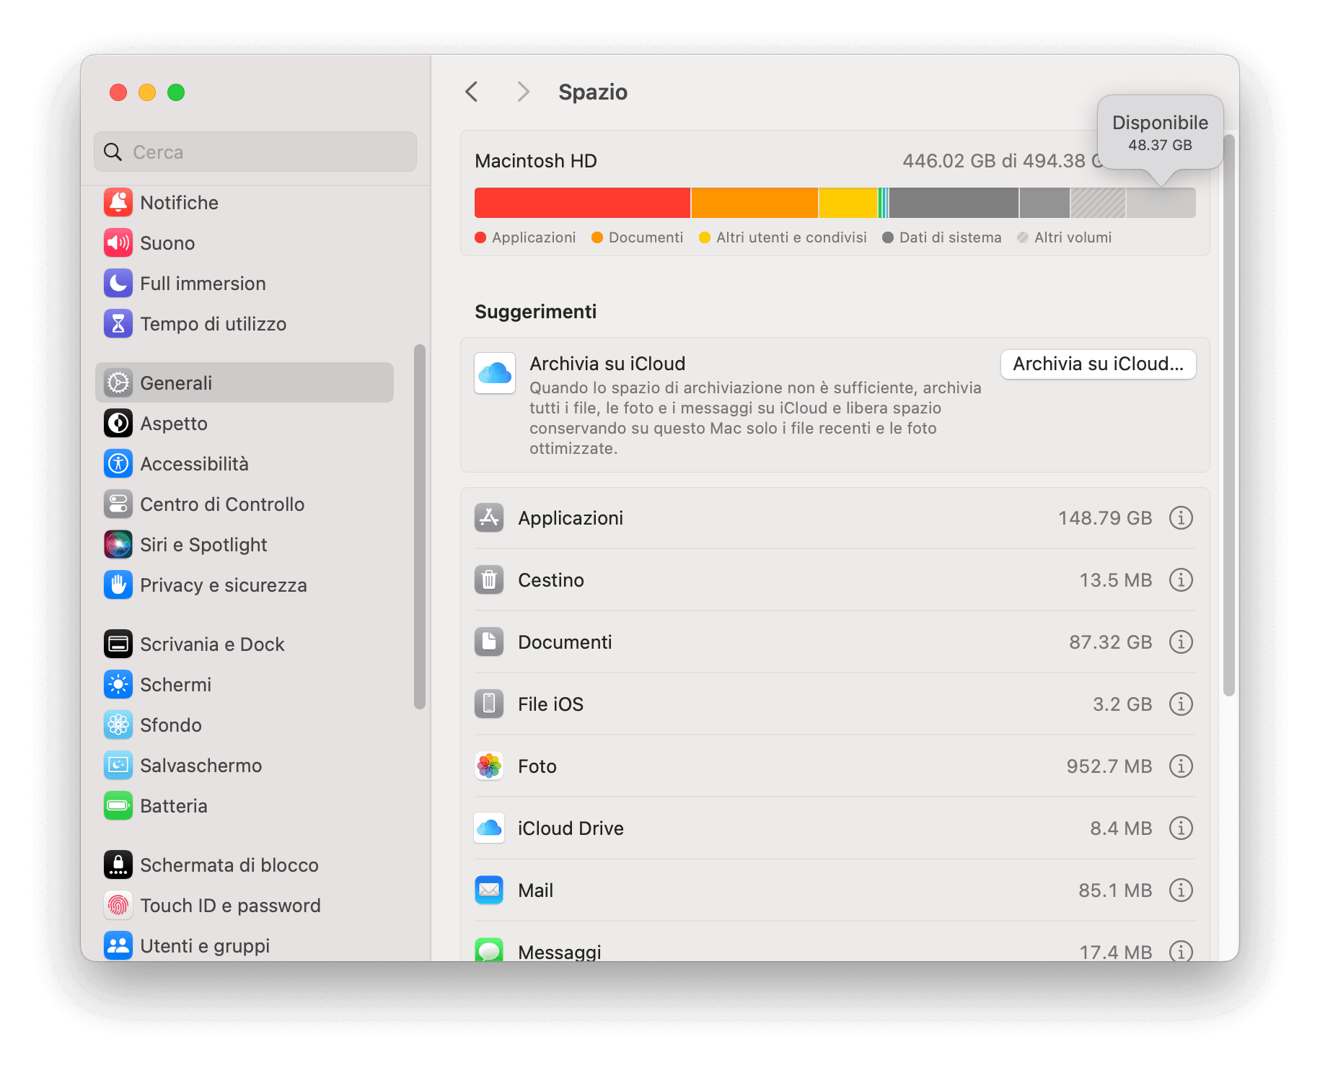This screenshot has width=1320, height=1068.
Task: Open the Utenti e gruppi icon
Action: pyautogui.click(x=118, y=946)
